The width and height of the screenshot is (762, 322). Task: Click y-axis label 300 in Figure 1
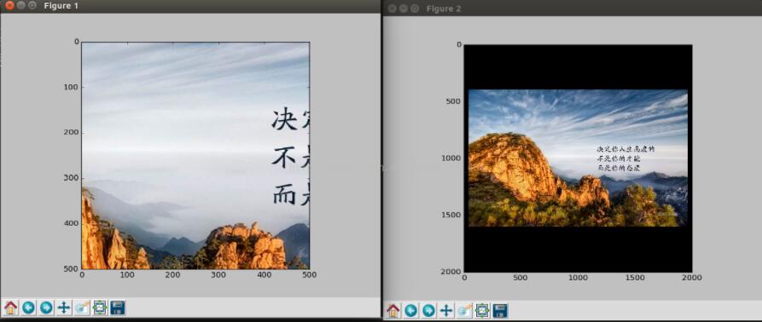[71, 178]
